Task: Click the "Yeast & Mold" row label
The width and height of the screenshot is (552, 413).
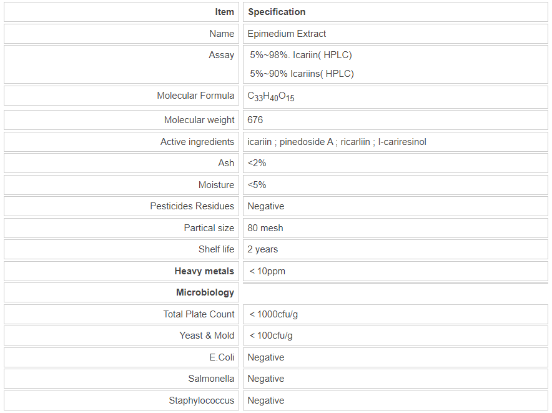Action: [x=207, y=336]
